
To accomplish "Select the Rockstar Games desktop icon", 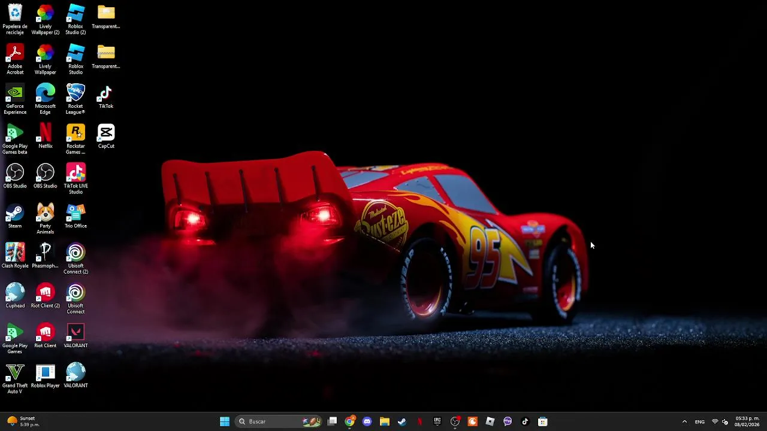I will pos(76,139).
